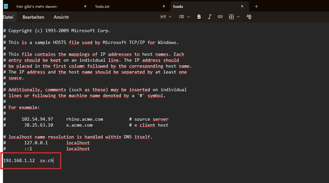The width and height of the screenshot is (329, 183).
Task: Click the '# x client host' comment
Action: coord(149,125)
